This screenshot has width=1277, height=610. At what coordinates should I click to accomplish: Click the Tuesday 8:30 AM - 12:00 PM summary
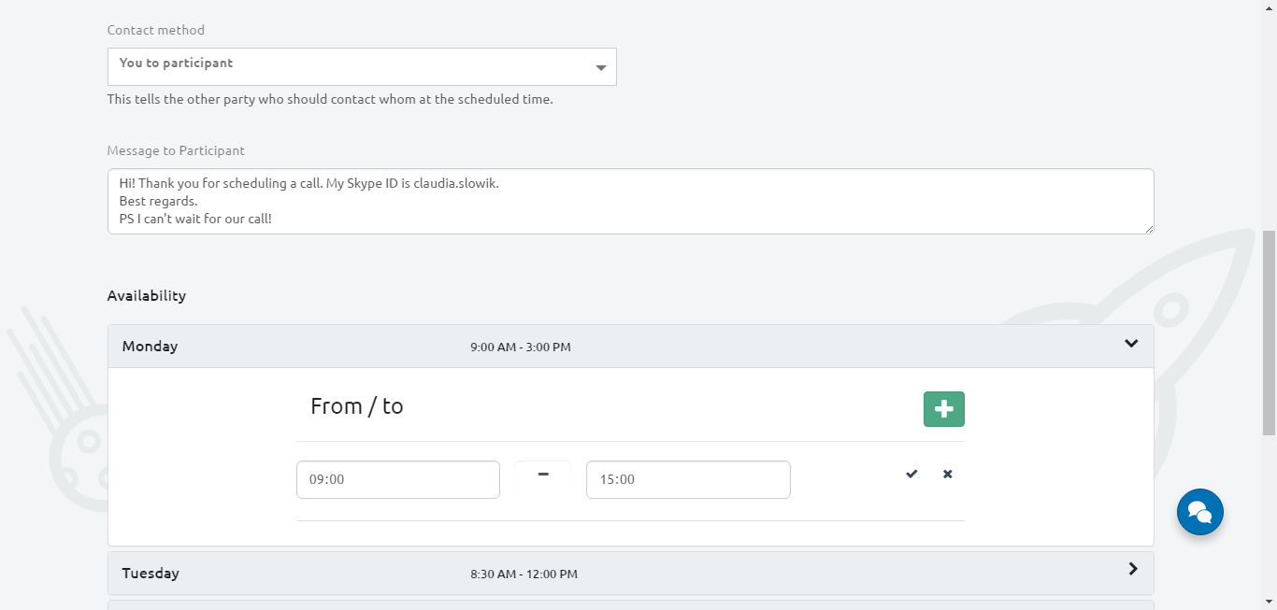(524, 575)
